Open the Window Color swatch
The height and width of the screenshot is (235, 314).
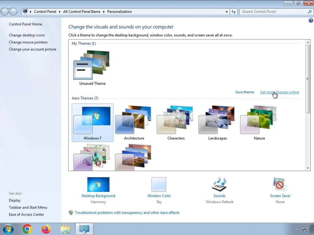159,185
